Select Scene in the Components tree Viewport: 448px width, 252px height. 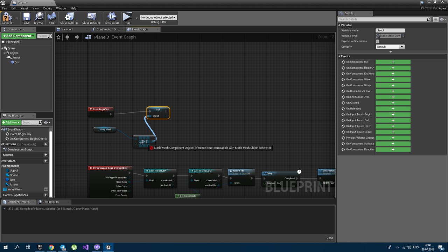12,48
